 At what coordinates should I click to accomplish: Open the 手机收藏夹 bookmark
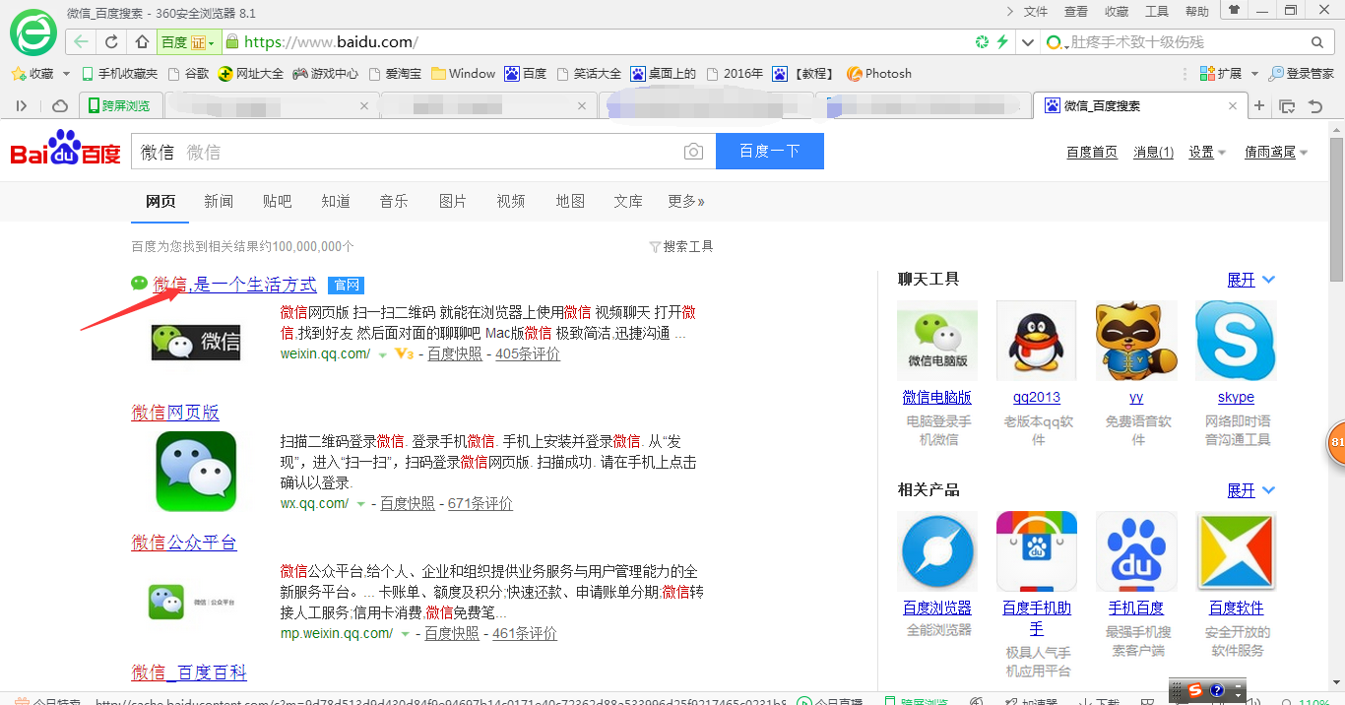click(x=119, y=74)
